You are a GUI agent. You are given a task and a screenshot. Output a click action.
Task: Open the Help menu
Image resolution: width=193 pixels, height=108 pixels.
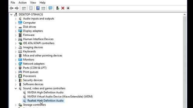point(43,3)
